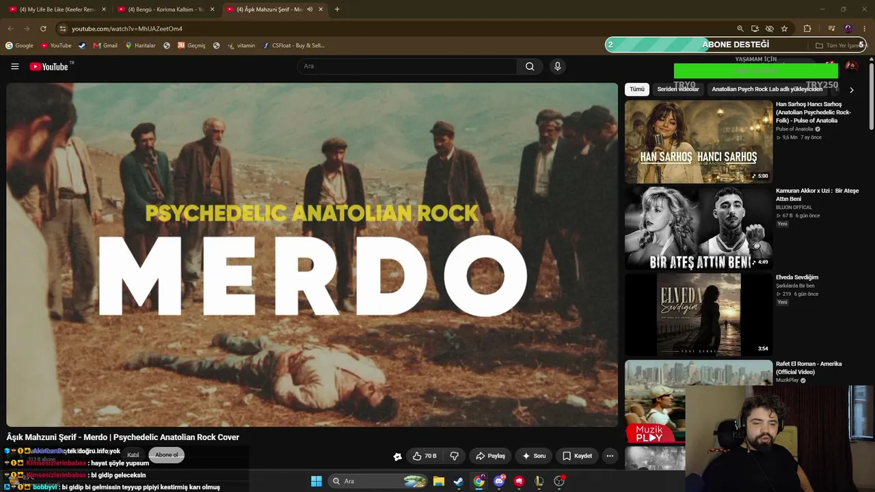Open the Elveda Sevdiğim thumbnail
This screenshot has width=875, height=492.
coord(699,315)
